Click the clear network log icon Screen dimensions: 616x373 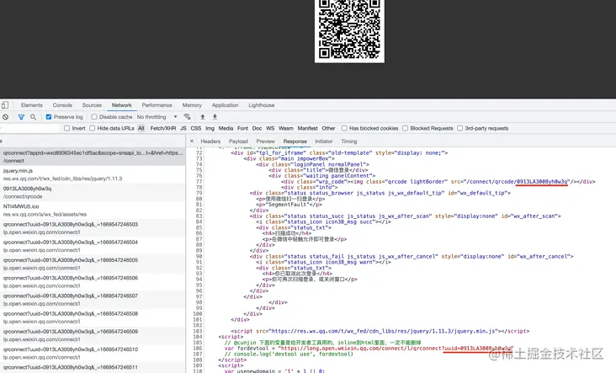point(5,117)
